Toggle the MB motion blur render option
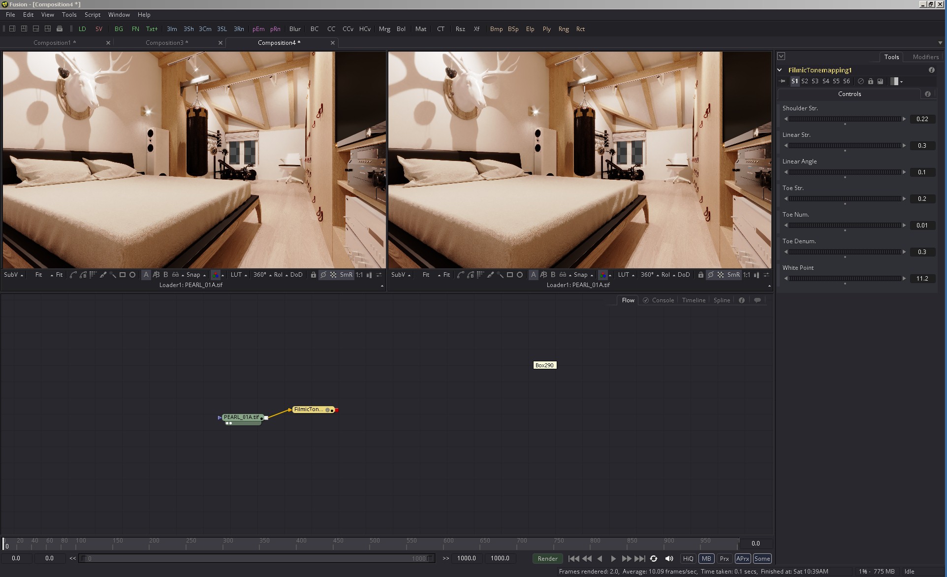947x577 pixels. (x=707, y=559)
